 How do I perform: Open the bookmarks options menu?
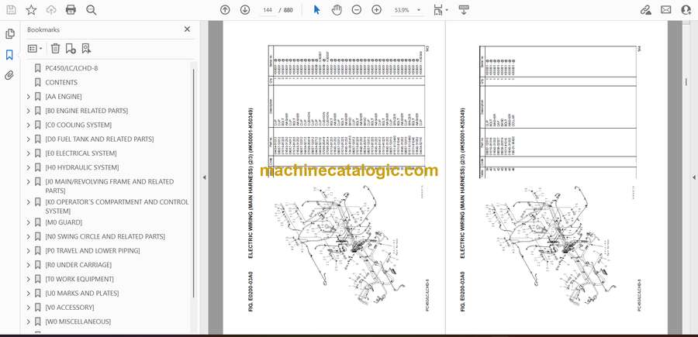pos(35,49)
